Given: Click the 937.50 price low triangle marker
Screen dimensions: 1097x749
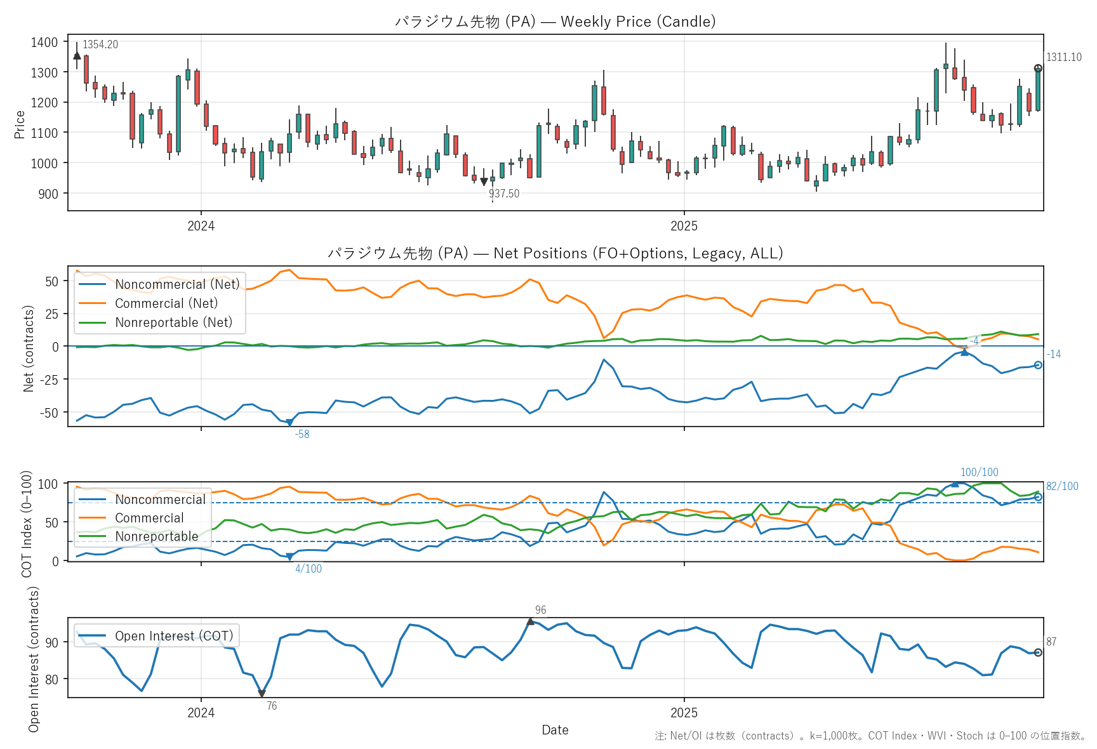Looking at the screenshot, I should (x=484, y=182).
